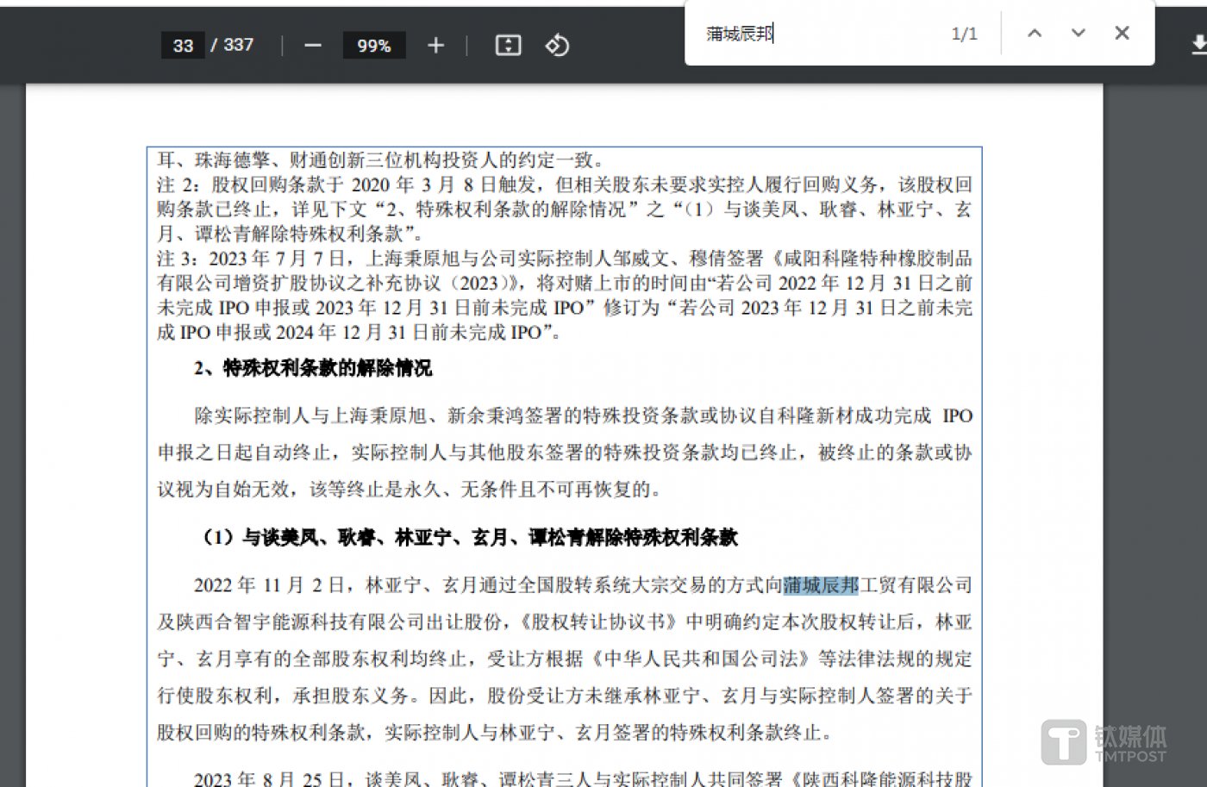Rotate the document counterclockwise
1207x787 pixels.
tap(557, 46)
